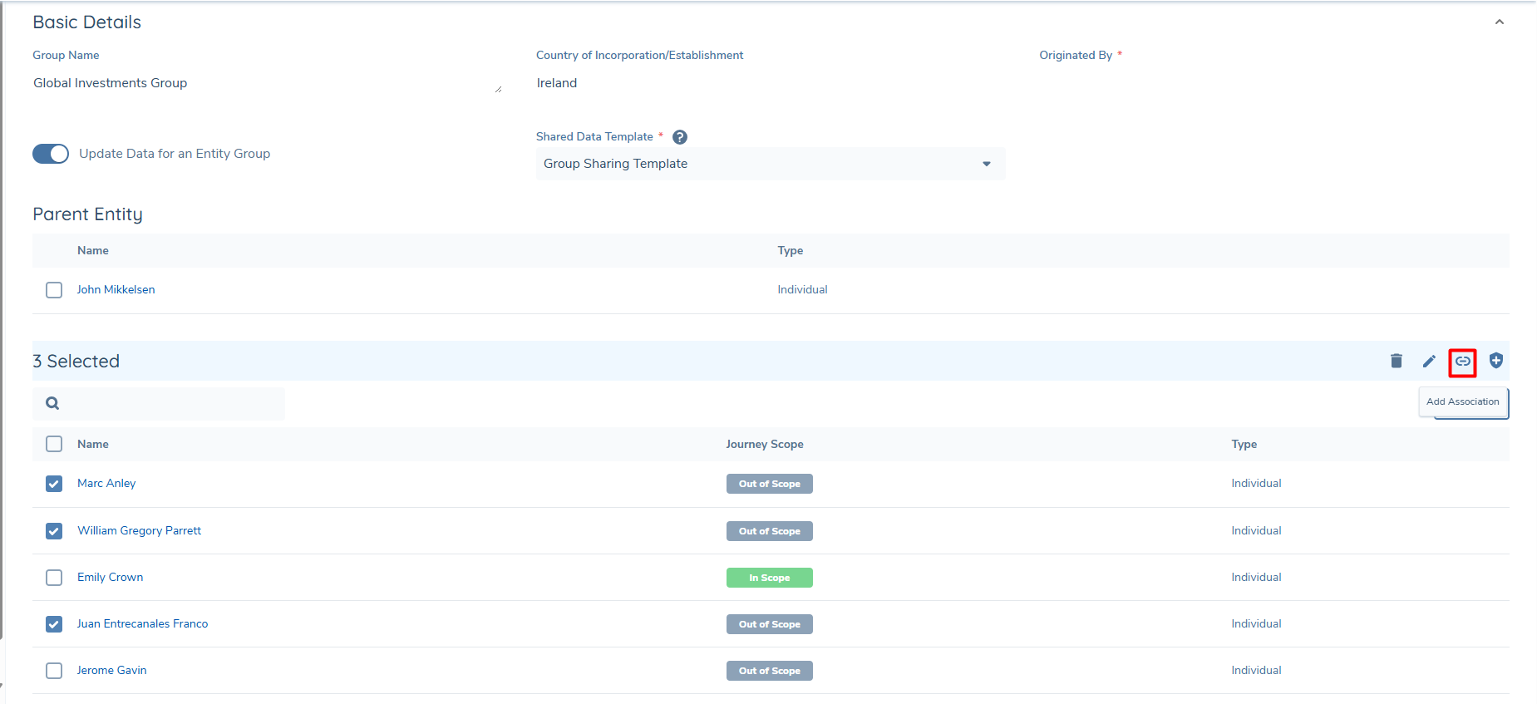Collapse the Basic Details section
The height and width of the screenshot is (704, 1537).
(x=1499, y=22)
